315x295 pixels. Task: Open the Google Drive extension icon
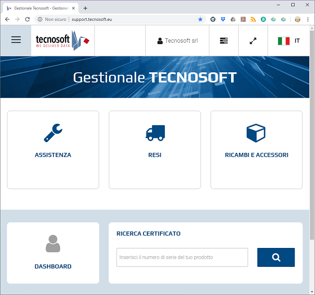click(x=233, y=19)
